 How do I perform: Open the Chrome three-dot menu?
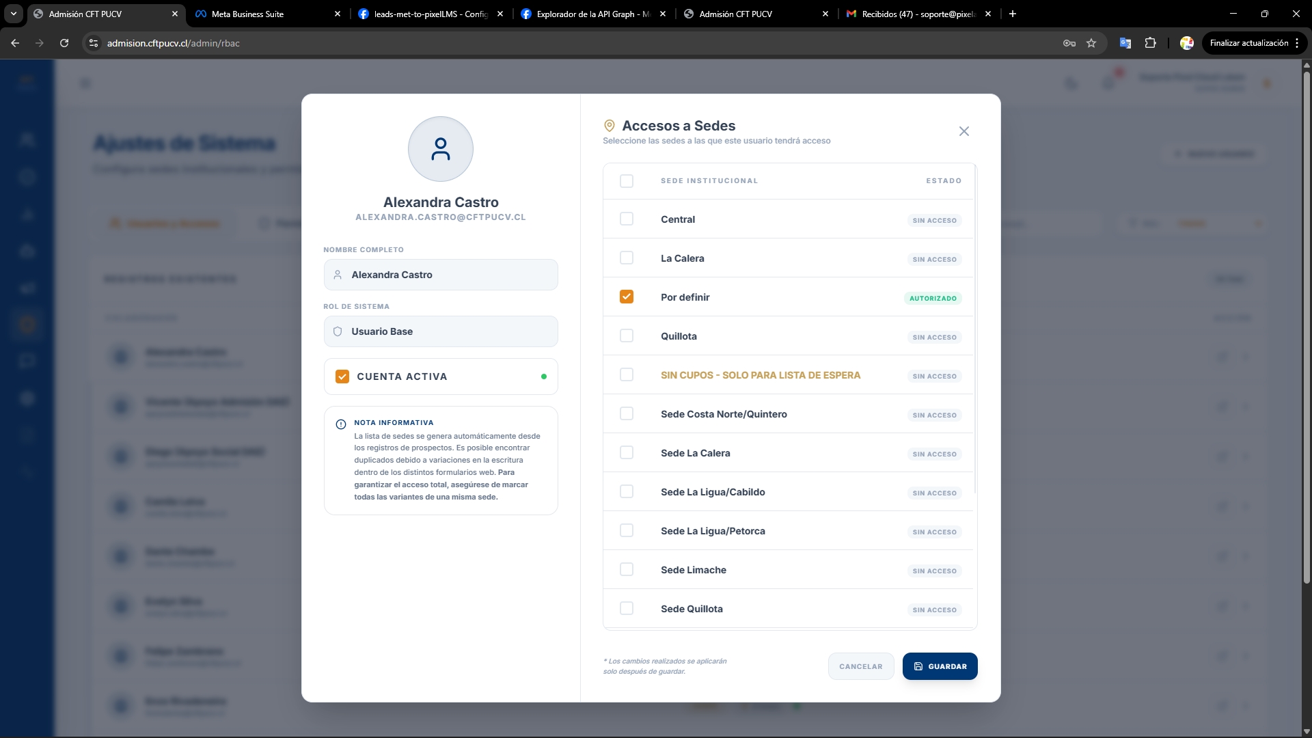[1297, 43]
